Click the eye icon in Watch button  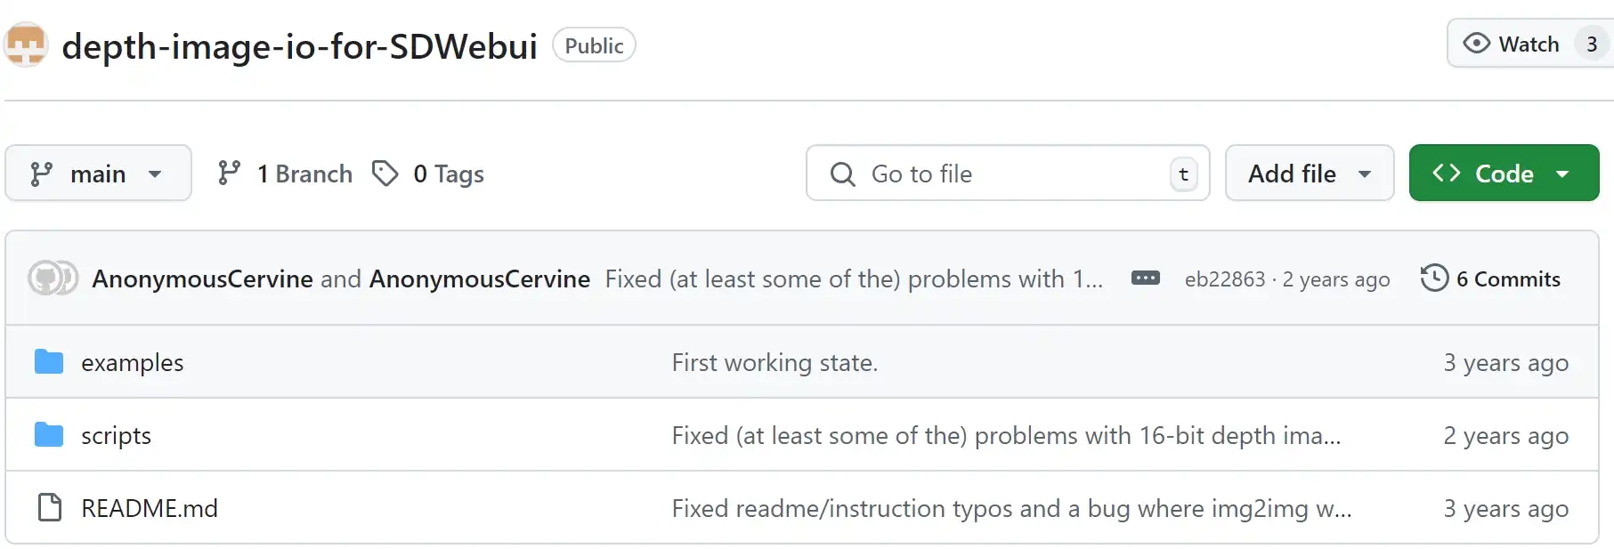click(1476, 44)
